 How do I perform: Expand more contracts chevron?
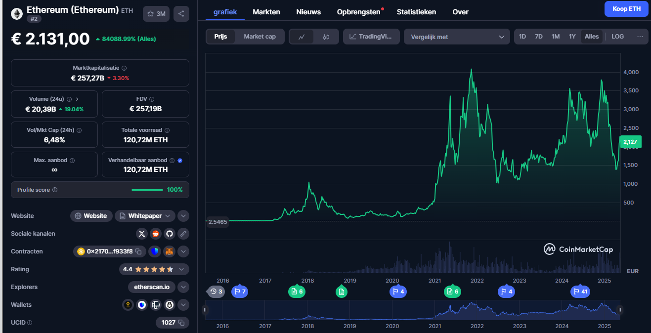[183, 251]
